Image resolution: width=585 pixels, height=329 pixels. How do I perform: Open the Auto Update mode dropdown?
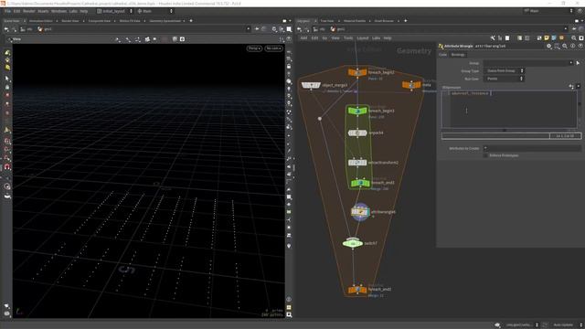click(x=566, y=325)
